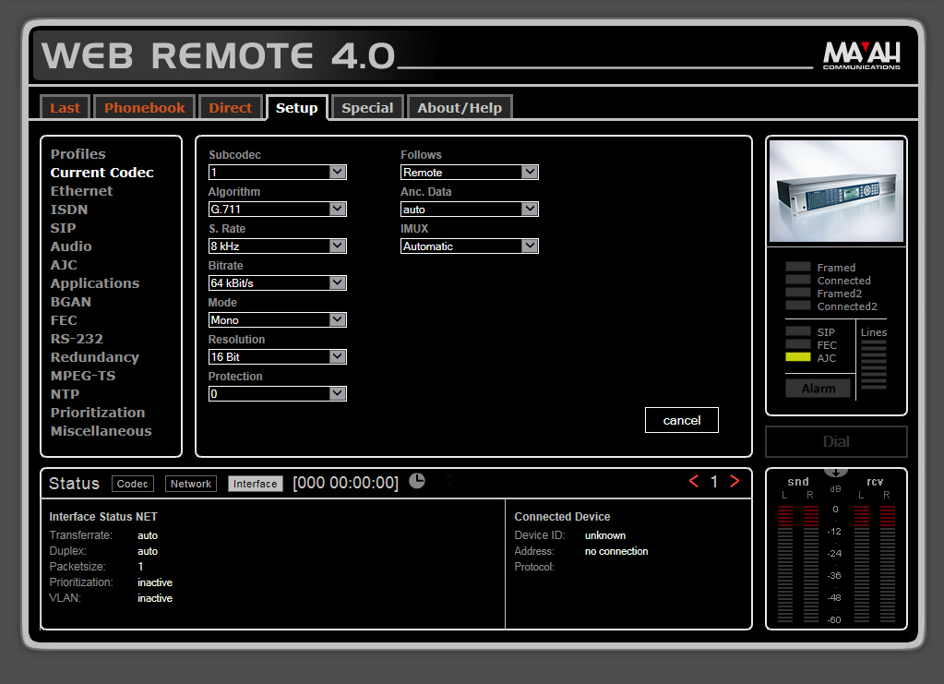Click the 'unknown' Device ID value
944x684 pixels.
(x=605, y=535)
